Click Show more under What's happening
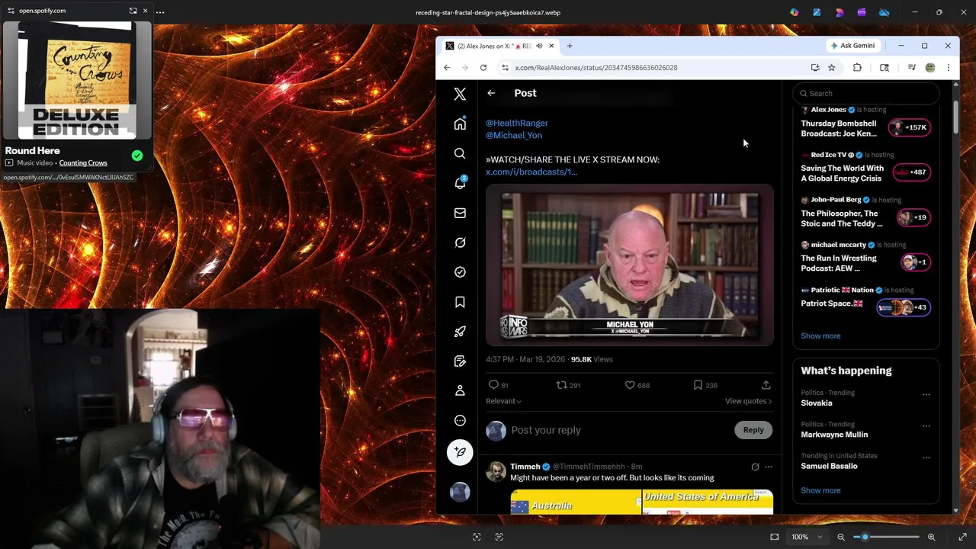The image size is (976, 549). click(x=820, y=490)
